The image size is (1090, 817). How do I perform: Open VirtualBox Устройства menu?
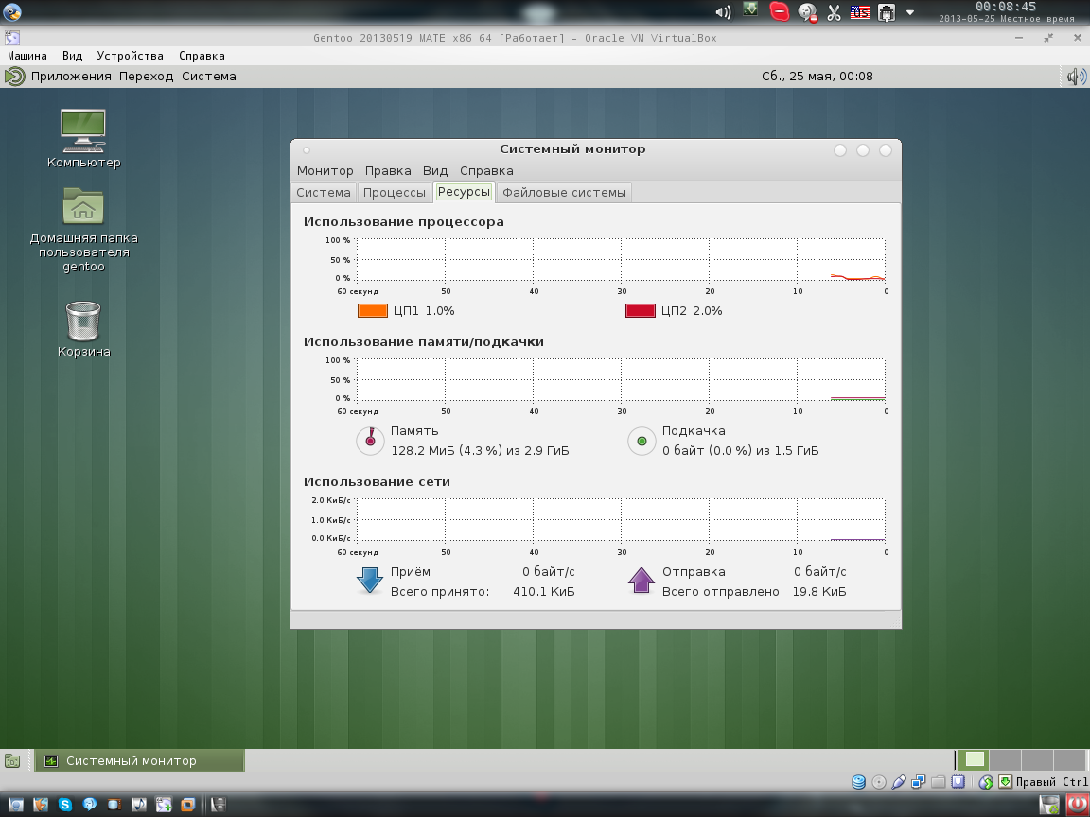pyautogui.click(x=130, y=56)
